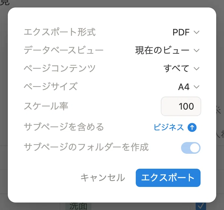Image resolution: width=224 pixels, height=210 pixels.
Task: Click the サブページを含める label
Action: point(64,127)
